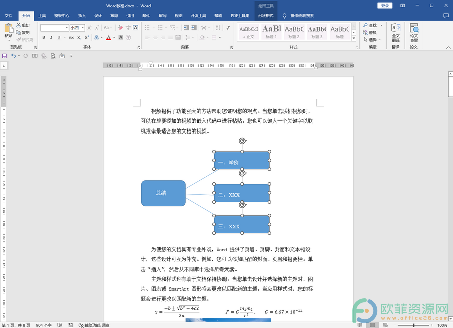Click the Copy (复制) button
This screenshot has width=453, height=328.
click(23, 32)
